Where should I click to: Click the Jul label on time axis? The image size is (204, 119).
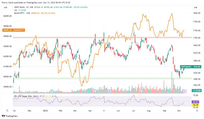133,111
